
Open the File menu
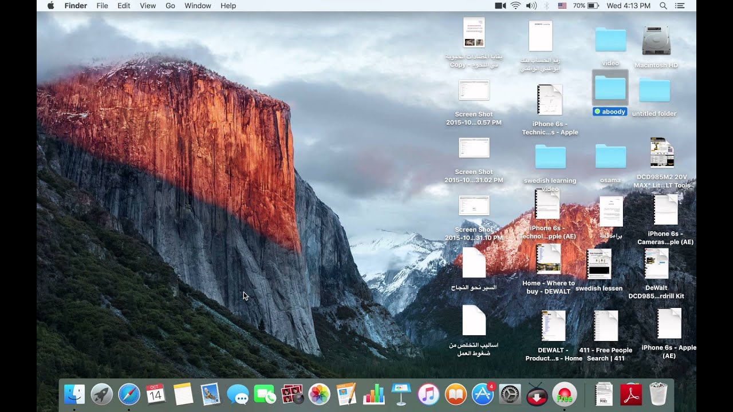[103, 6]
